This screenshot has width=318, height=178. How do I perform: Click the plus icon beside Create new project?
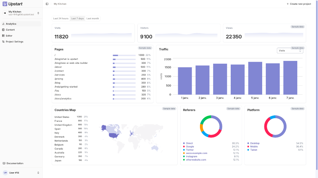coord(288,4)
